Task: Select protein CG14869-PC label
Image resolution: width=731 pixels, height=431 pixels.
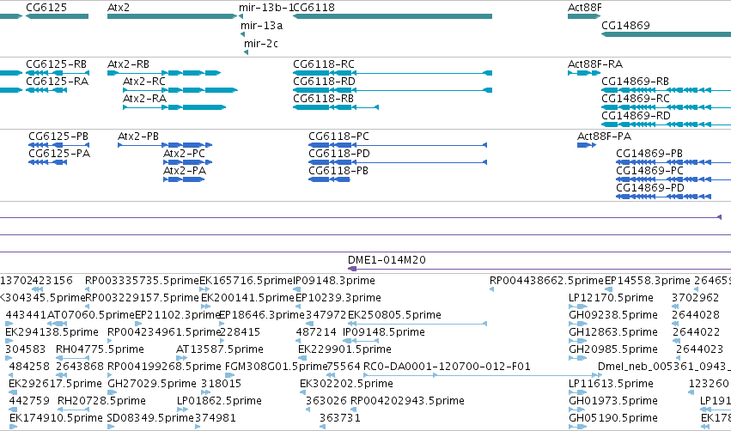Action: click(x=649, y=171)
